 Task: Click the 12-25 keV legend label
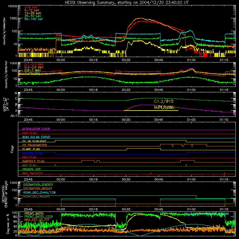point(33,13)
